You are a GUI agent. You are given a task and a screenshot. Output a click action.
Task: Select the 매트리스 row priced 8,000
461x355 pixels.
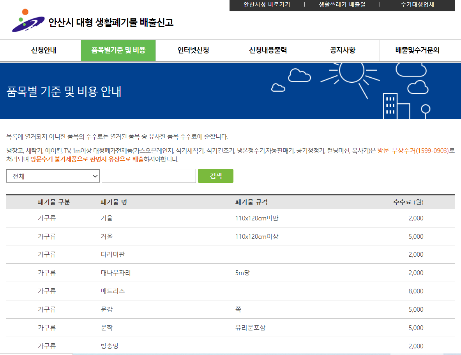pyautogui.click(x=230, y=291)
